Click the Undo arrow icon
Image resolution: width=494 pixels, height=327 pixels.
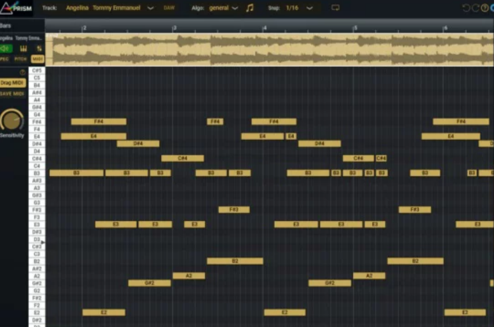[x=466, y=8]
